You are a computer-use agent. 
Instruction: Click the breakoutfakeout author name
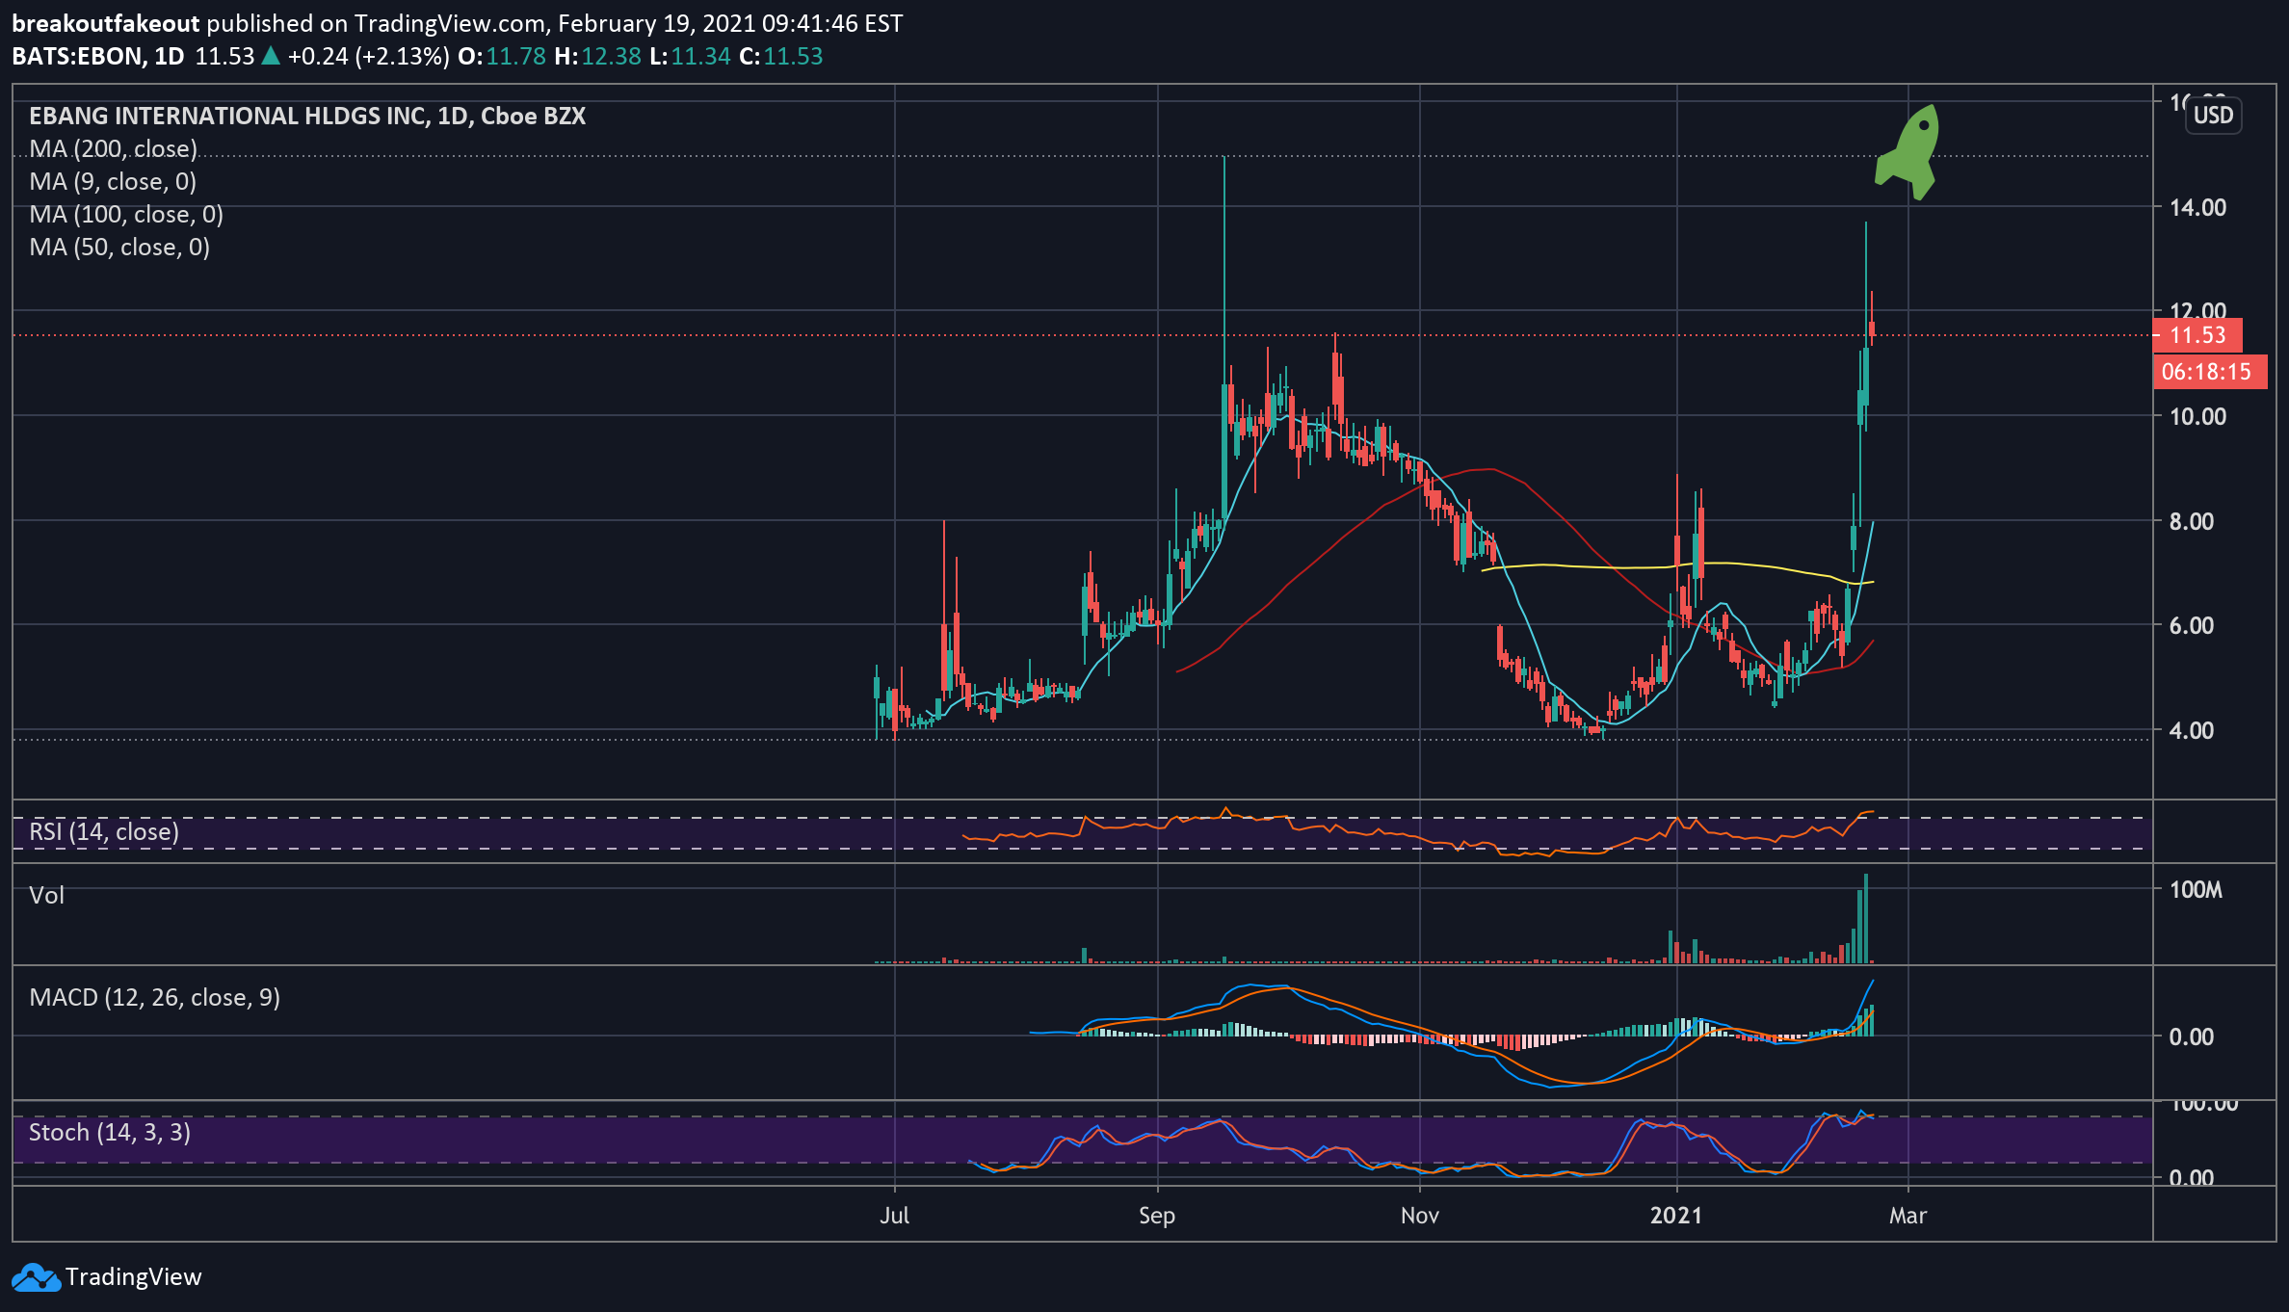coord(106,24)
